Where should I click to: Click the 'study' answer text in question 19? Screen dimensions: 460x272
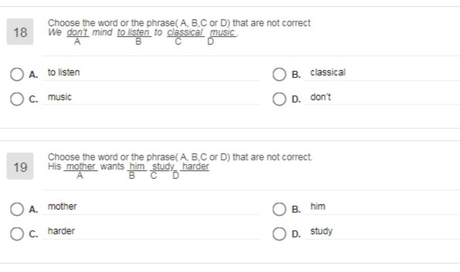click(x=321, y=231)
